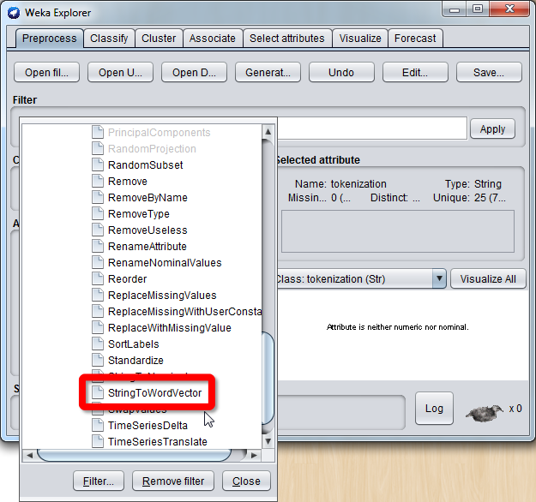The height and width of the screenshot is (502, 536).
Task: Click the file icon beside ReplaceMissingValues
Action: 98,295
